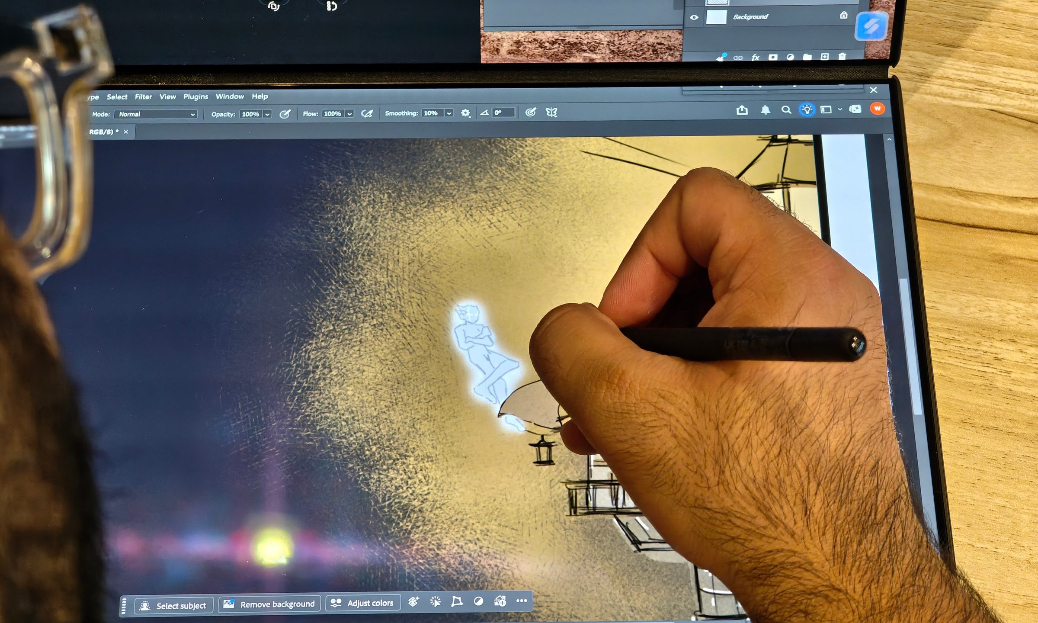The width and height of the screenshot is (1038, 623).
Task: Select the Background layer thumbnail
Action: (716, 17)
